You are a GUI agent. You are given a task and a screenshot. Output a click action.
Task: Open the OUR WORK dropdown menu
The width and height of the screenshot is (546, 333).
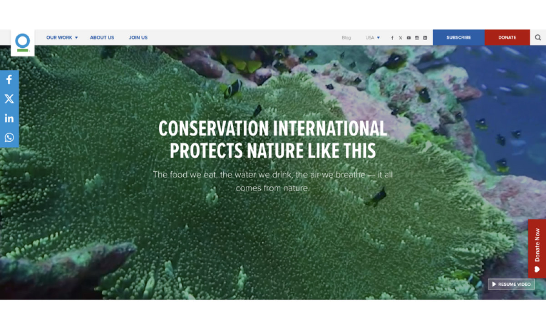click(59, 38)
